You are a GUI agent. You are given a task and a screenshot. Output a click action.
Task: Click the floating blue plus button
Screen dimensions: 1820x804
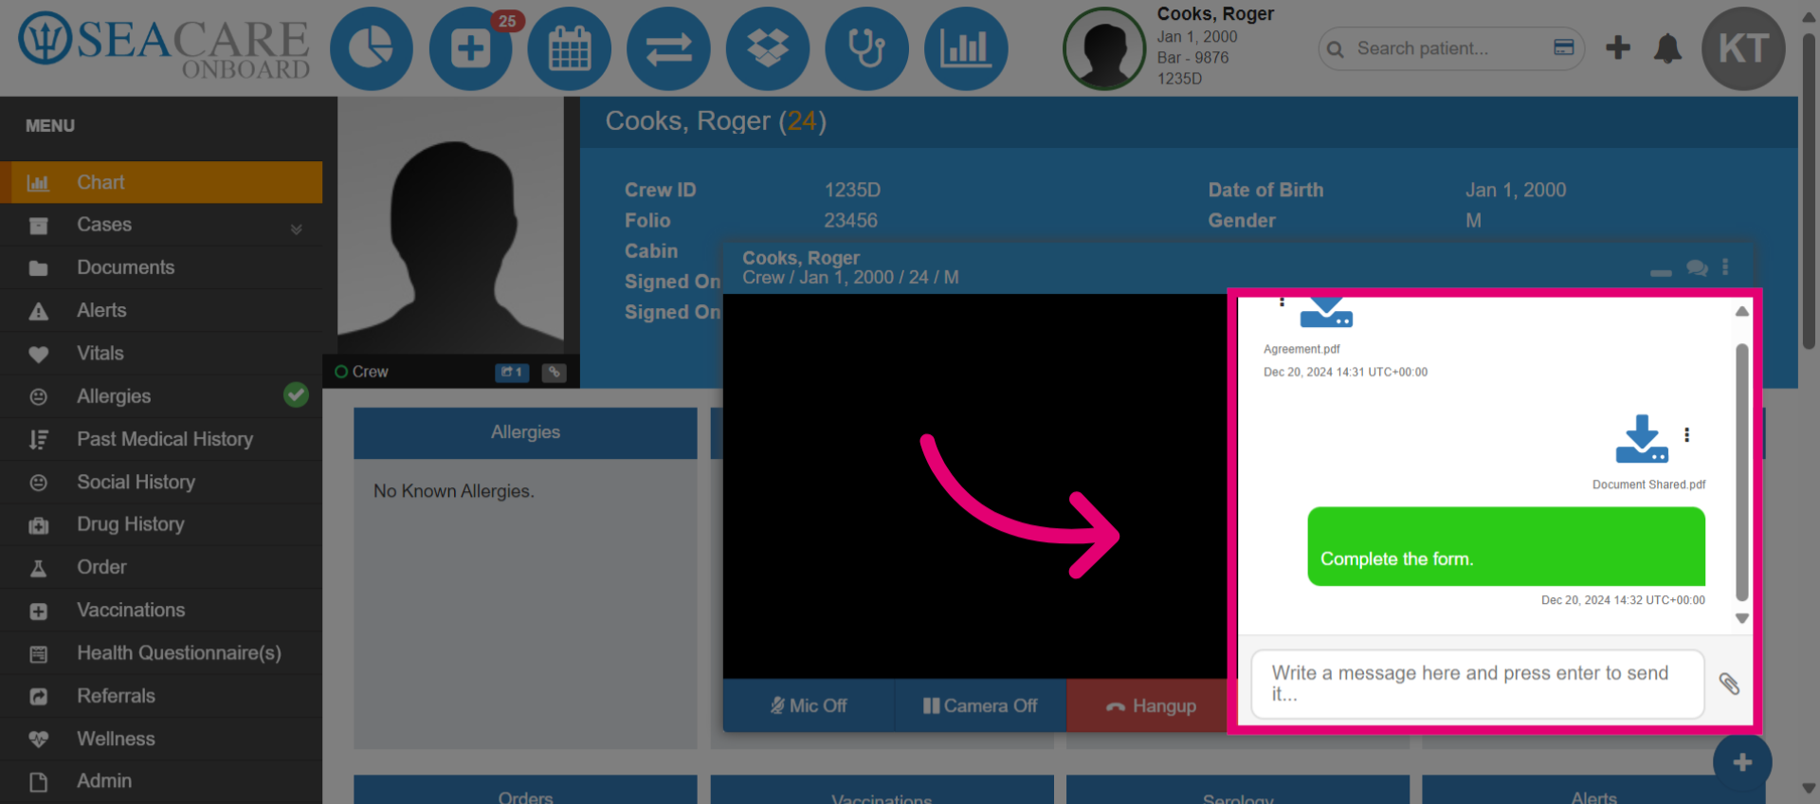tap(1742, 762)
